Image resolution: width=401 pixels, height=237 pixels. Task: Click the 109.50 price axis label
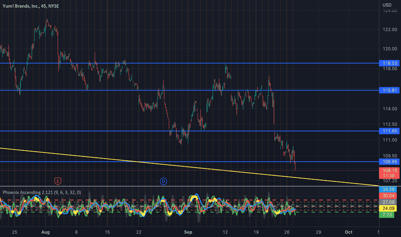[390, 156]
